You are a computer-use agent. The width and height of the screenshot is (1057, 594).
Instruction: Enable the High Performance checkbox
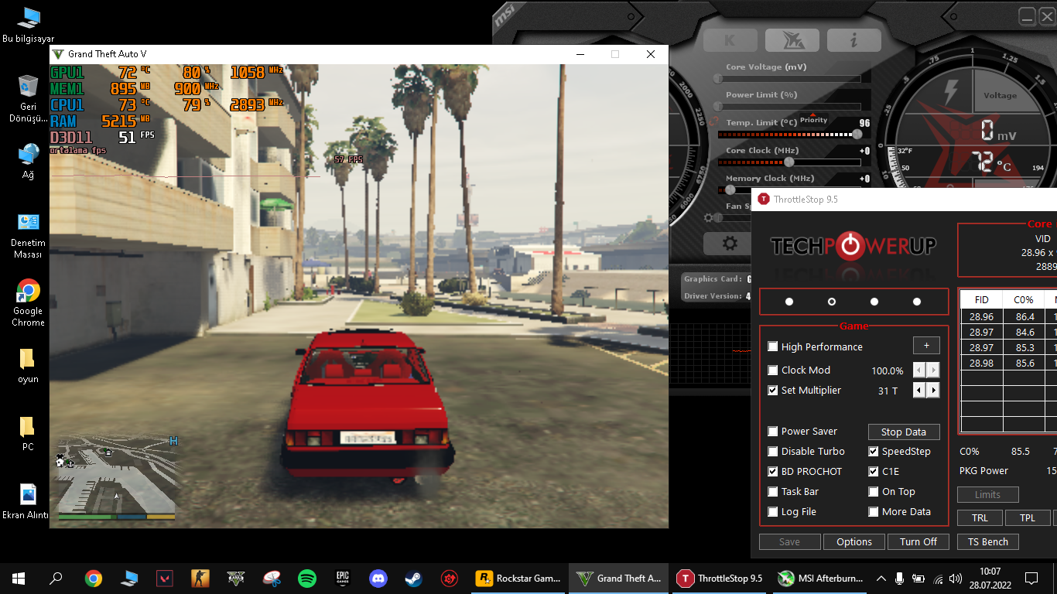773,347
